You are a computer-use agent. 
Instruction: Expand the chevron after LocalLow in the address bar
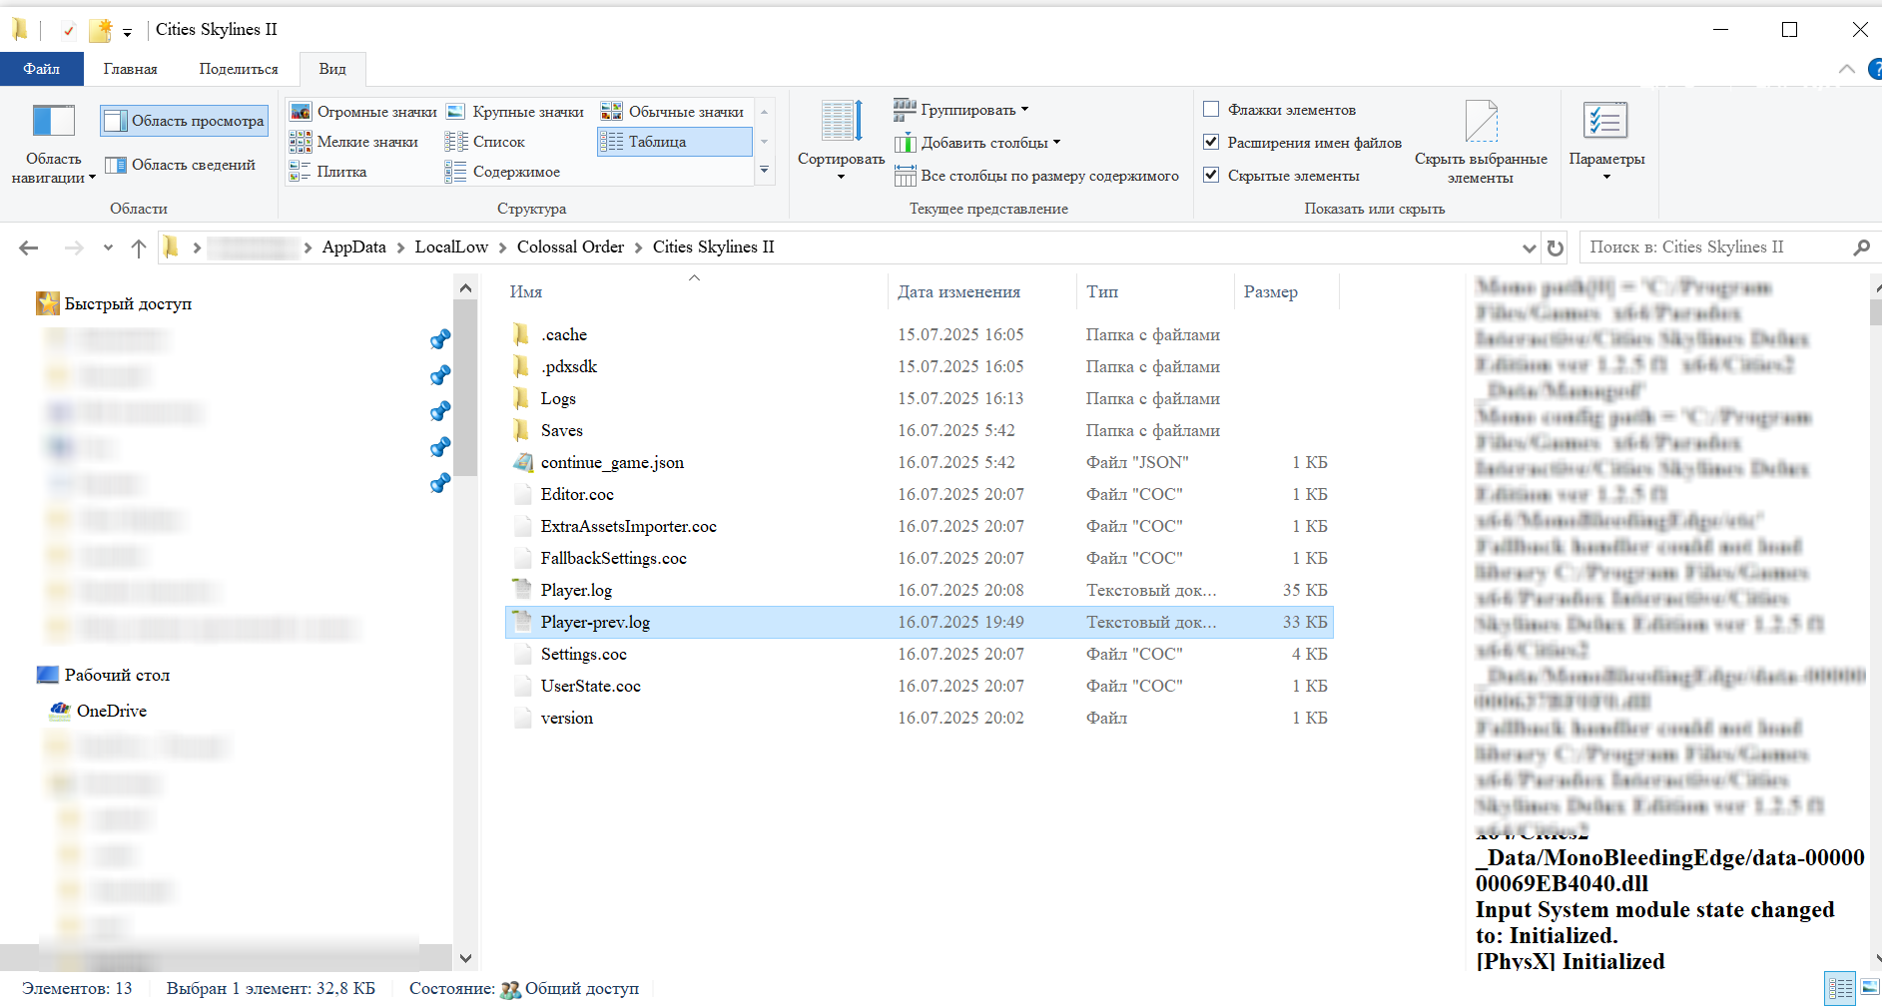pyautogui.click(x=503, y=248)
